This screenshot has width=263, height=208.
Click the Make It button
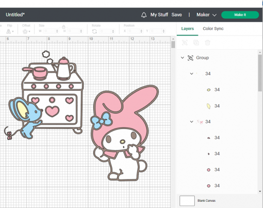tap(240, 15)
